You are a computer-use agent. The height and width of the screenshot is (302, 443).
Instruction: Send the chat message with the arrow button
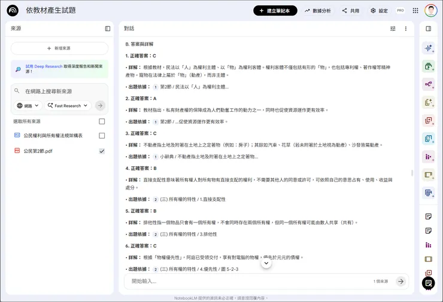pos(400,281)
